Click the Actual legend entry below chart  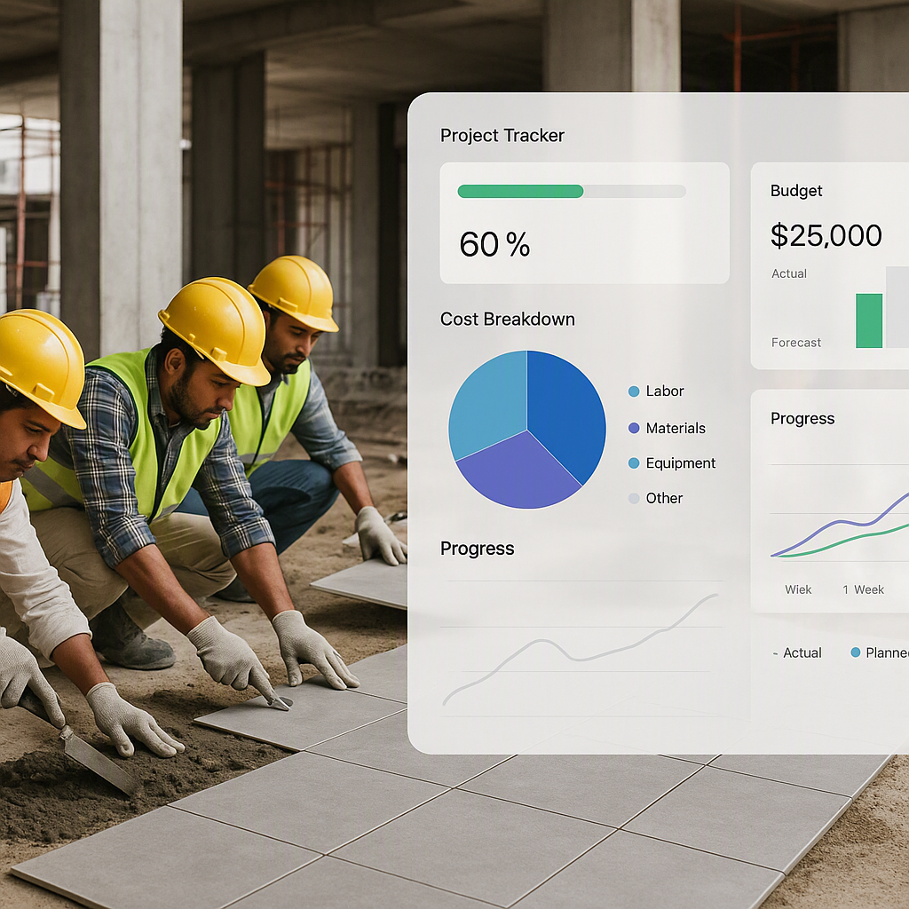click(797, 652)
